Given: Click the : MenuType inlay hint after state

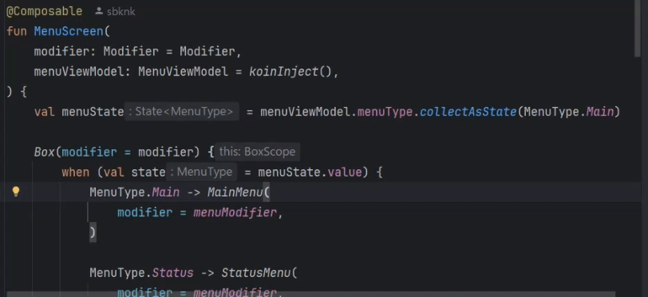Looking at the screenshot, I should [202, 172].
